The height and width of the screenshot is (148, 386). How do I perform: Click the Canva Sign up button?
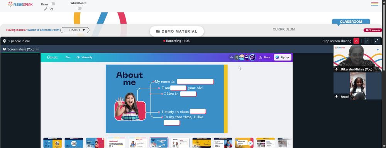point(283,57)
